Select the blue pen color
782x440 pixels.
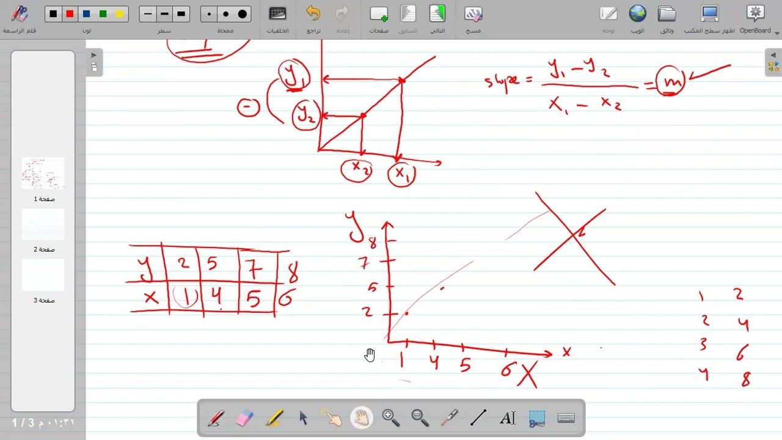click(87, 14)
